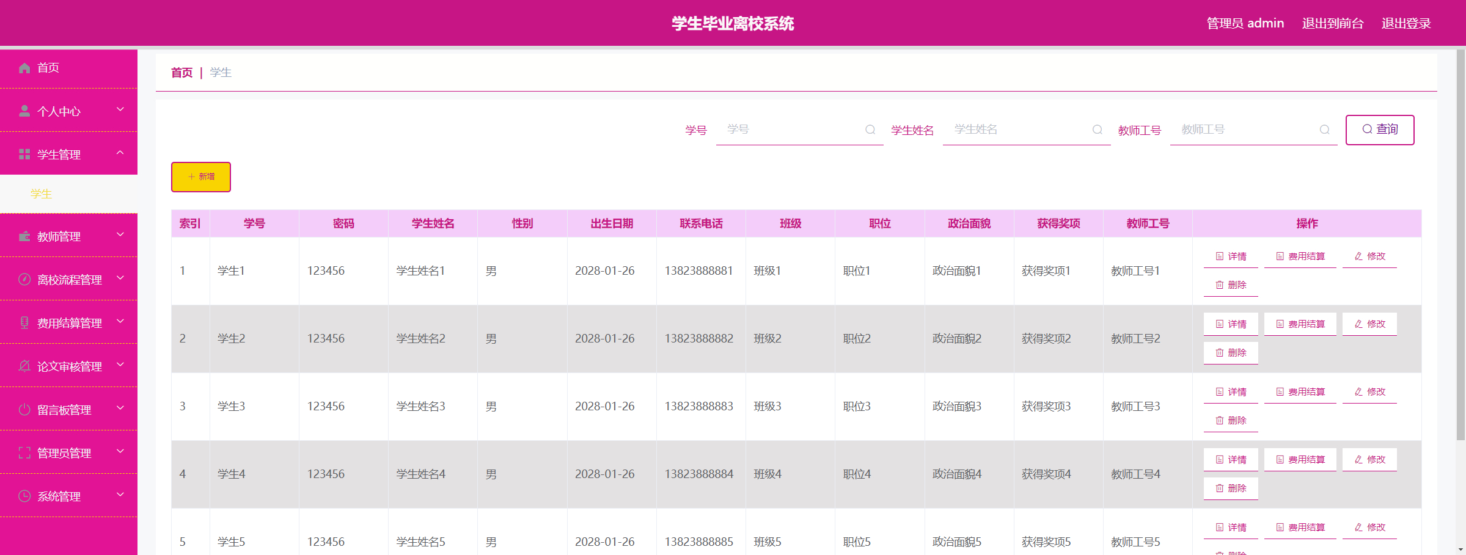This screenshot has height=555, width=1466.
Task: Open 详情 for student 学生5
Action: [1231, 528]
